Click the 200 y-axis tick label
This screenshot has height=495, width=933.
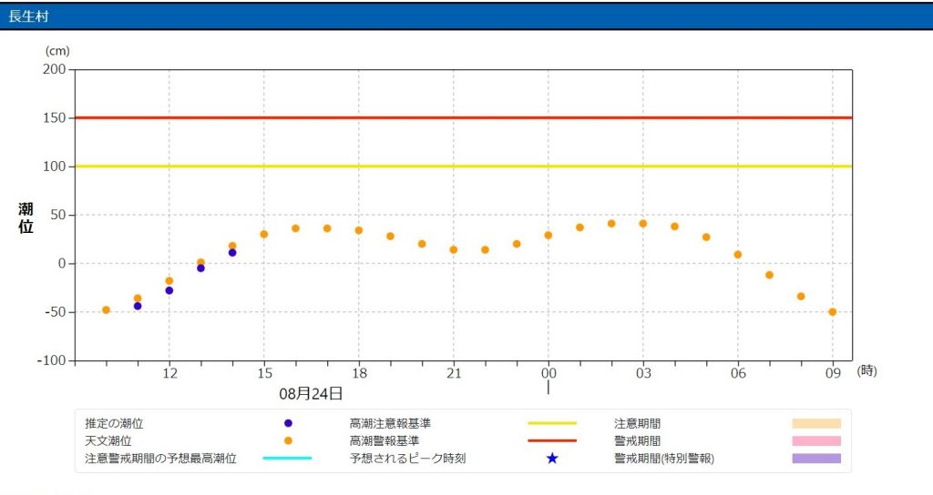54,69
